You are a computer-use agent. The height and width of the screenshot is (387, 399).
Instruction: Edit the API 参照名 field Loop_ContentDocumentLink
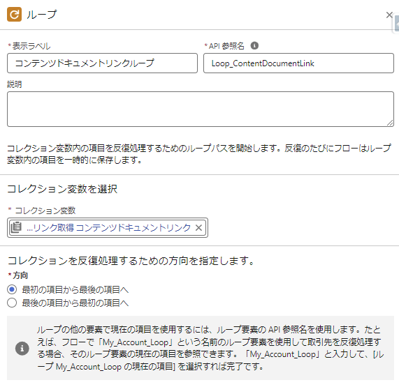click(299, 63)
